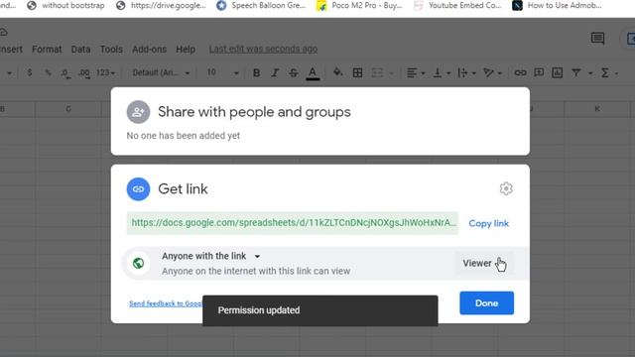Open text rotation options
Viewport: 635px width, 357px height.
492,72
